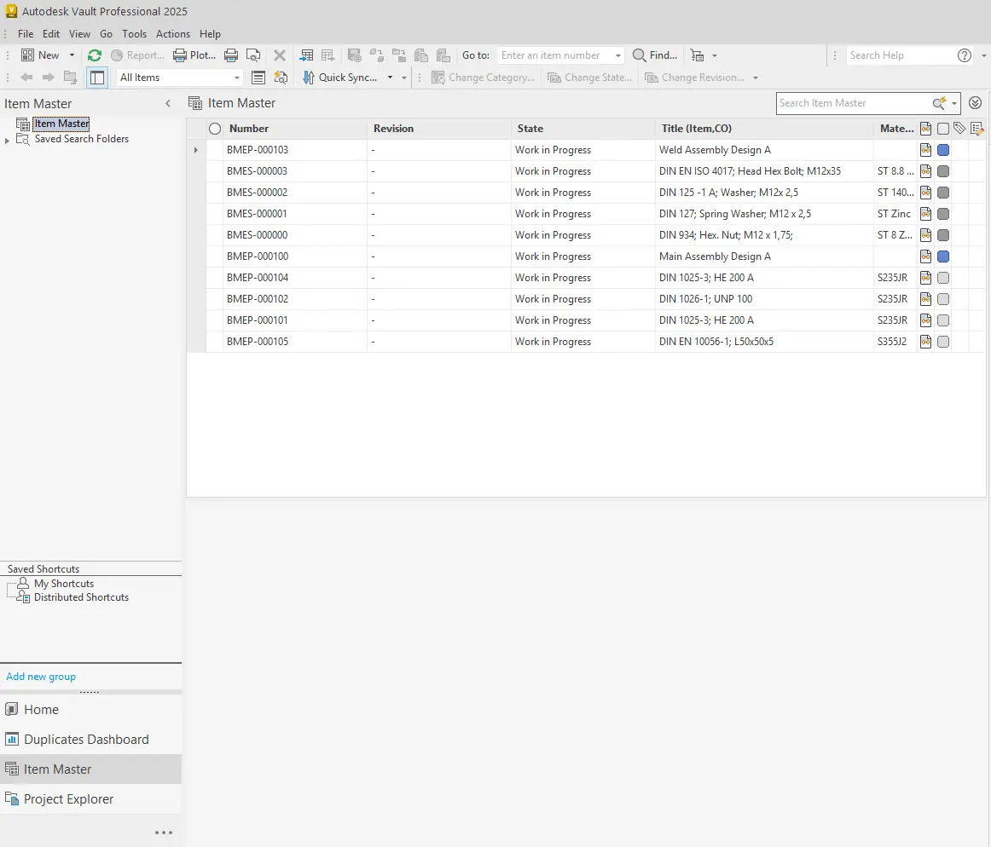Open the Project Explorer workspace
Viewport: 991px width, 847px height.
coord(90,799)
